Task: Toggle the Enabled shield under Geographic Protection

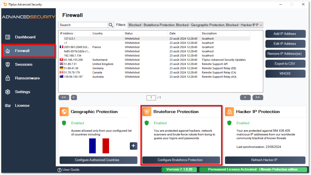Action: coord(64,123)
